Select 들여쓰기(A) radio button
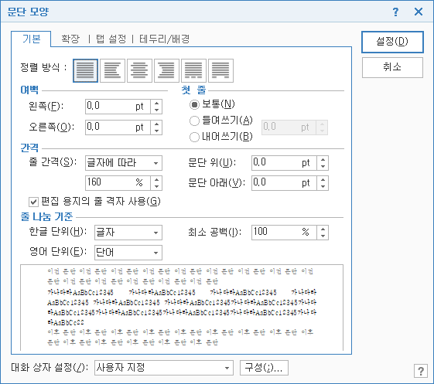The image size is (434, 384). tap(194, 121)
